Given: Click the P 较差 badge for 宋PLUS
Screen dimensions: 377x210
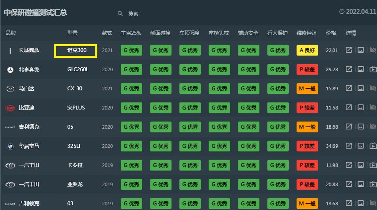Looking at the screenshot, I should pos(307,108).
